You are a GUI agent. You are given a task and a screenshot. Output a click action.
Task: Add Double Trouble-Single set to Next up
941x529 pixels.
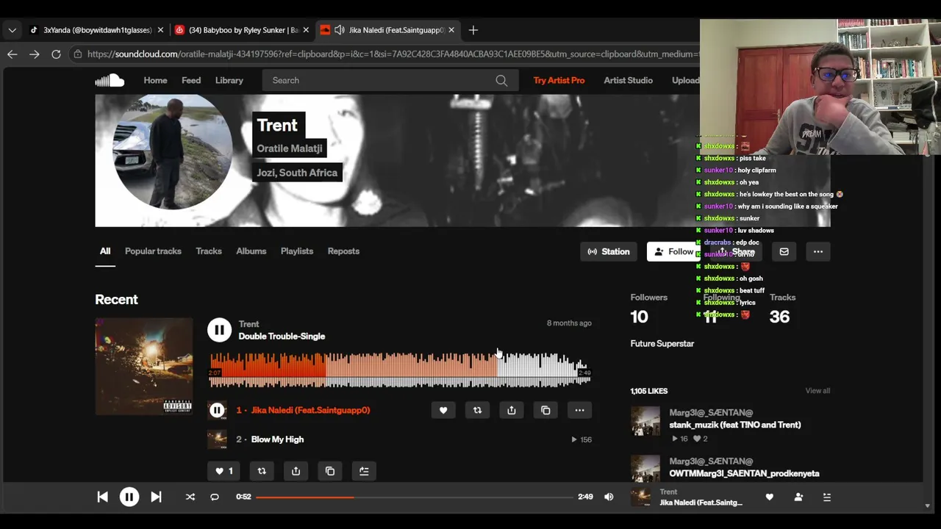pos(364,471)
